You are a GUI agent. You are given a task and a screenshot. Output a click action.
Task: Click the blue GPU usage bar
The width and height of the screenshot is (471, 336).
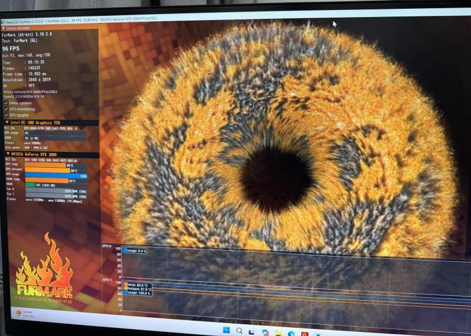(56, 176)
